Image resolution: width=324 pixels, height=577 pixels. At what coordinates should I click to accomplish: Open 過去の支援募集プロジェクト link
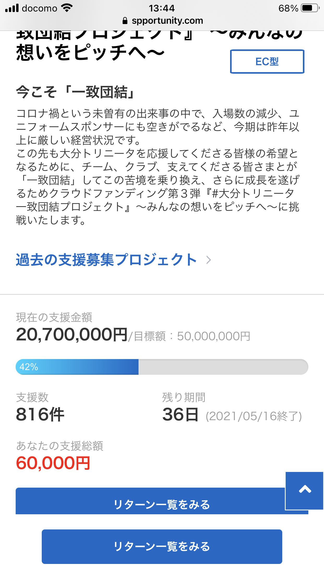pyautogui.click(x=106, y=260)
